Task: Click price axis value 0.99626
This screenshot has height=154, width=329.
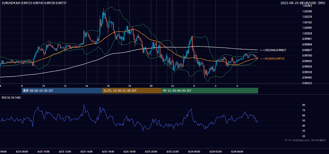Action: (x=307, y=66)
